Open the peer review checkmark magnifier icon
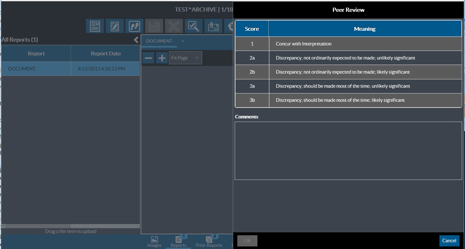 tap(194, 26)
